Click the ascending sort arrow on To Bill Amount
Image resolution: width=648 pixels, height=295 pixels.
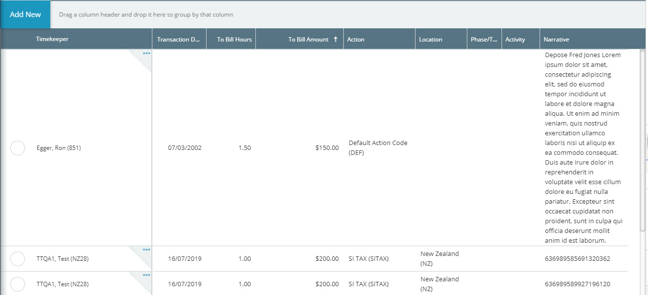[x=335, y=40]
